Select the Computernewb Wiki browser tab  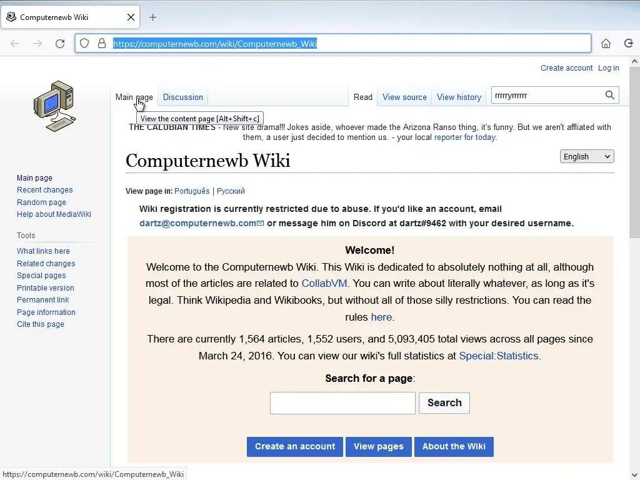[x=70, y=17]
